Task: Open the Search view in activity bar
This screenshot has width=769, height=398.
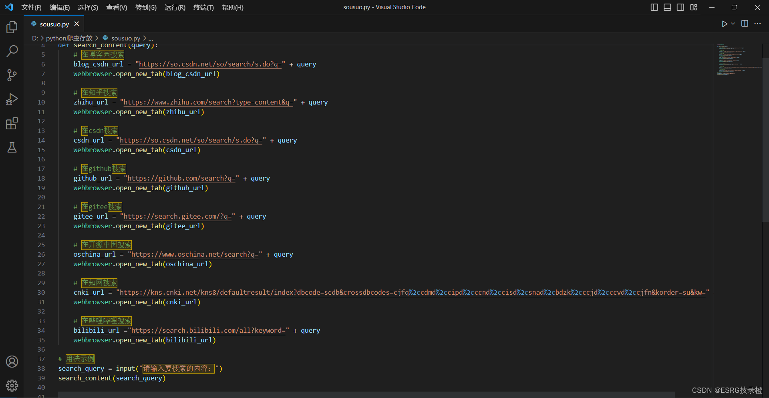Action: 12,51
